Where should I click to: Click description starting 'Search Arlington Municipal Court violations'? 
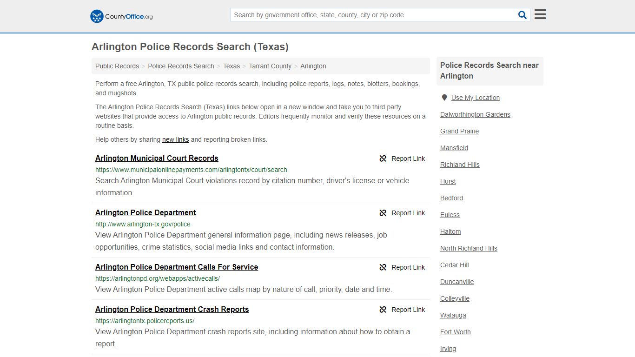[252, 186]
